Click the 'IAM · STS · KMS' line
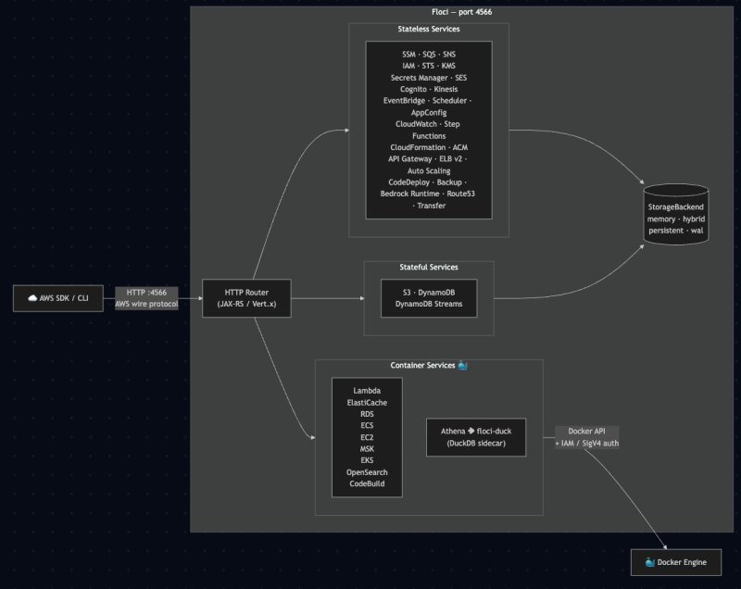Image resolution: width=741 pixels, height=589 pixels. pyautogui.click(x=429, y=66)
